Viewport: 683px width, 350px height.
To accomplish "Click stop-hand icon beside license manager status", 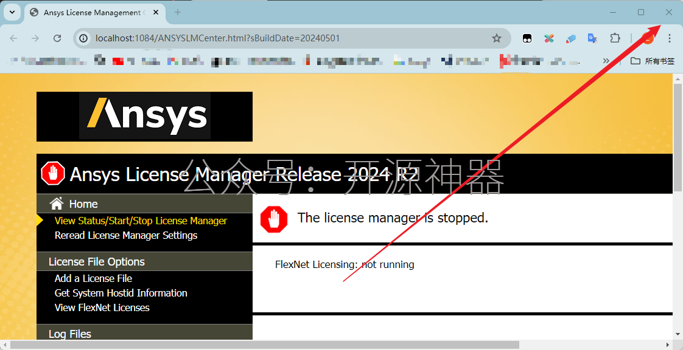I will point(274,219).
